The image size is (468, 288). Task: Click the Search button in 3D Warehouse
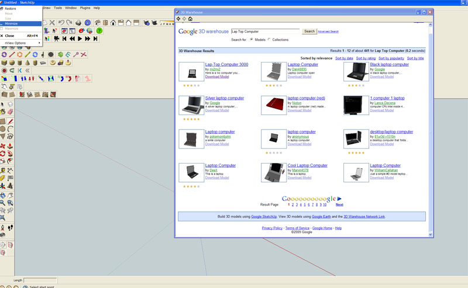pyautogui.click(x=309, y=32)
